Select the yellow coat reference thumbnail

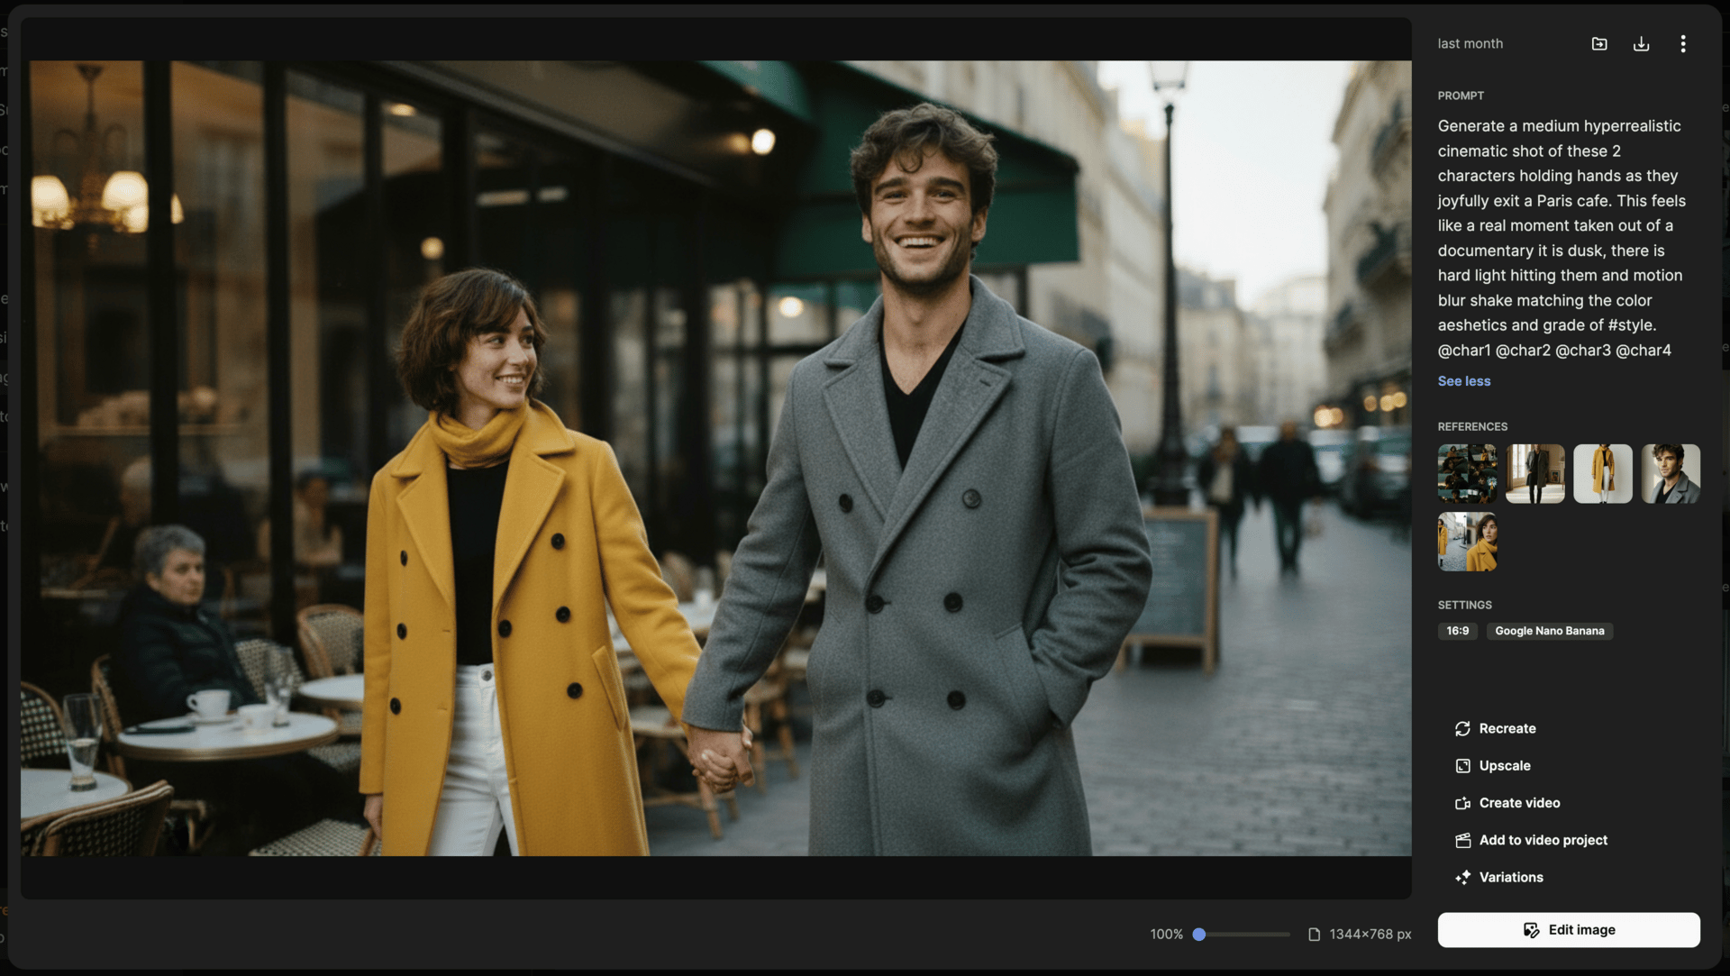point(1602,473)
